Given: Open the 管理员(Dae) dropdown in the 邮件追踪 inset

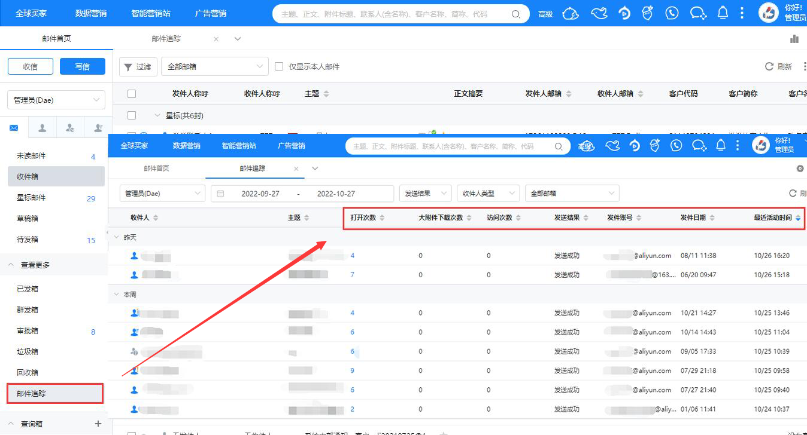Looking at the screenshot, I should coord(163,194).
